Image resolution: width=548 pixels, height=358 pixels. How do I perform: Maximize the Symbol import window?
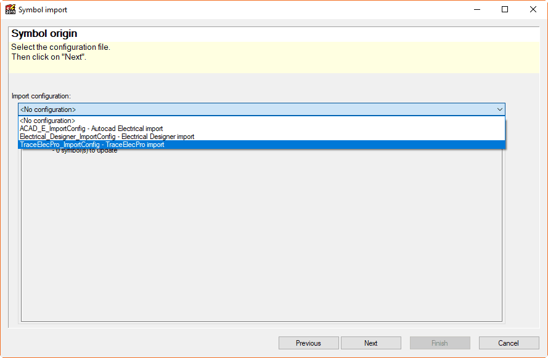pyautogui.click(x=505, y=9)
